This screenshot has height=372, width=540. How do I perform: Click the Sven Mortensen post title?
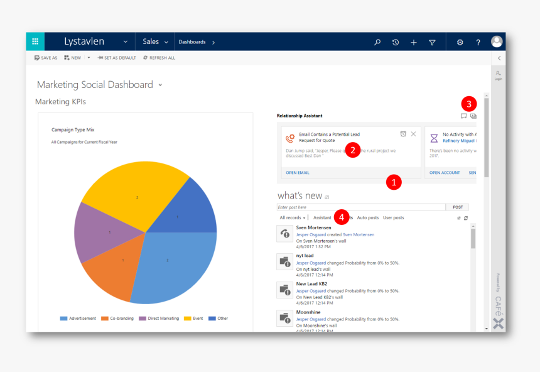pos(313,228)
